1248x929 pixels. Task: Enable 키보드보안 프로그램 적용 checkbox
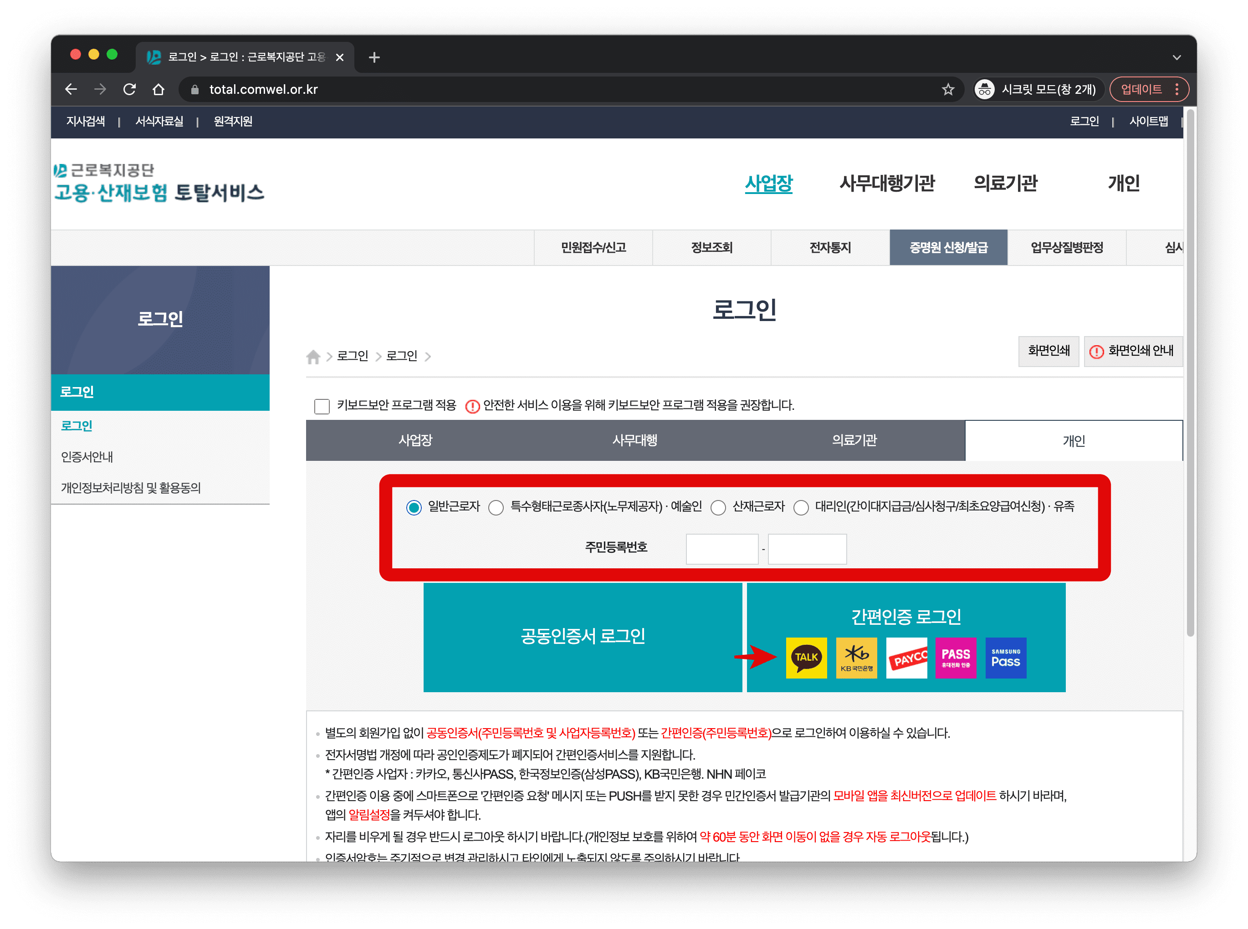(x=322, y=406)
